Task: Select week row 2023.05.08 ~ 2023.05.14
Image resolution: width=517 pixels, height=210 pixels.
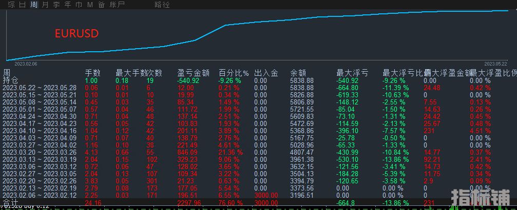Action: (39, 102)
